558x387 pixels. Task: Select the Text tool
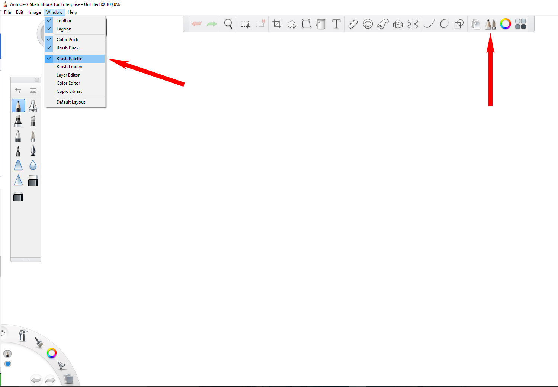point(336,24)
